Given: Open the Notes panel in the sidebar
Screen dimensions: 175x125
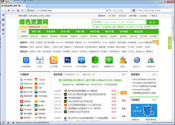Looking at the screenshot, I should [3, 20].
